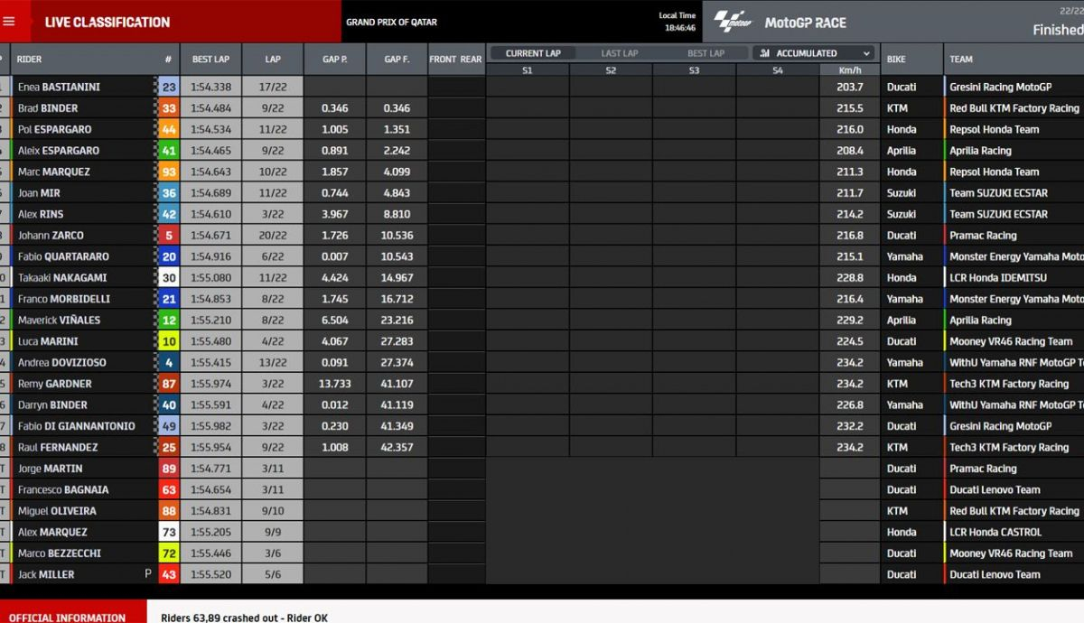Screen dimensions: 1084x623
Task: Click number badge 23 for Bastianini
Action: pyautogui.click(x=169, y=87)
